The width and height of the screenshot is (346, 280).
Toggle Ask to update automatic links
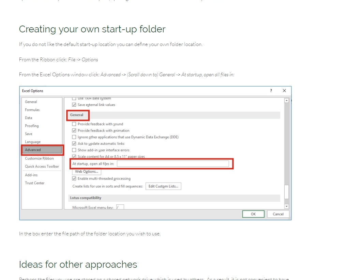pos(74,143)
